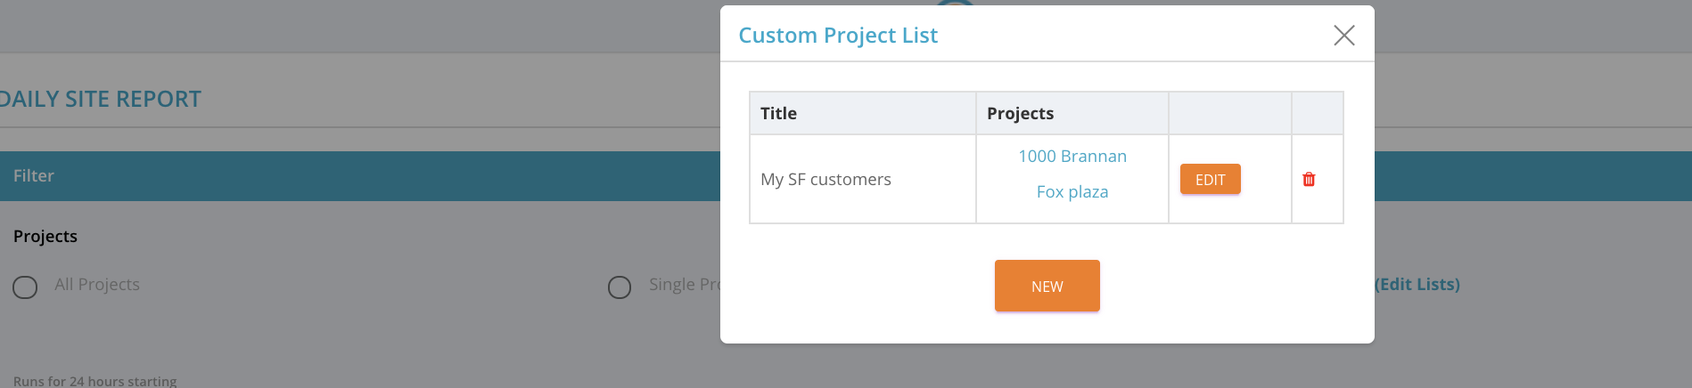
Task: Create a new list with NEW button
Action: pyautogui.click(x=1047, y=286)
